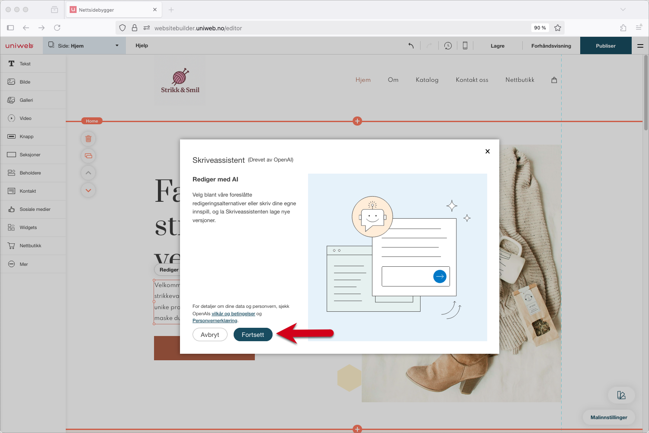Open the Personvernerklæring link
This screenshot has width=649, height=433.
point(215,320)
